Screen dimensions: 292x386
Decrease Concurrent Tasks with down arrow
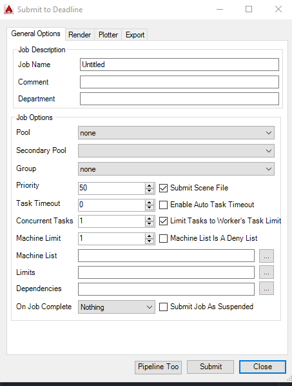(x=149, y=224)
